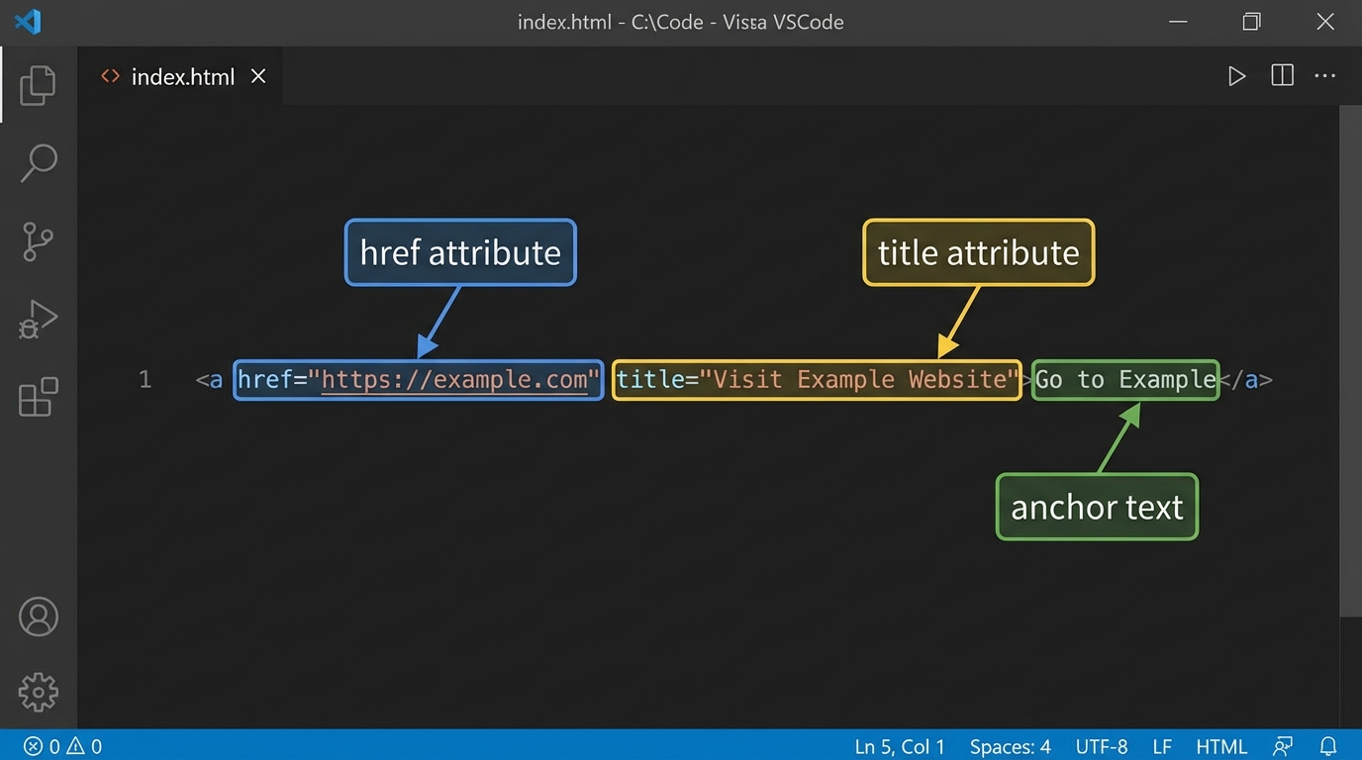Open the notifications bell
Image resolution: width=1362 pixels, height=760 pixels.
coord(1327,745)
